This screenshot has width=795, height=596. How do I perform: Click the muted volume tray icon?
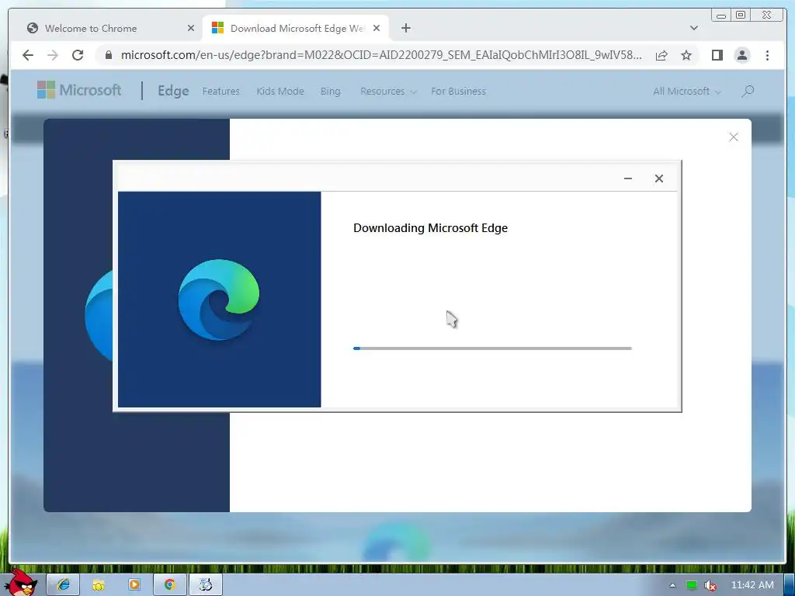point(710,585)
